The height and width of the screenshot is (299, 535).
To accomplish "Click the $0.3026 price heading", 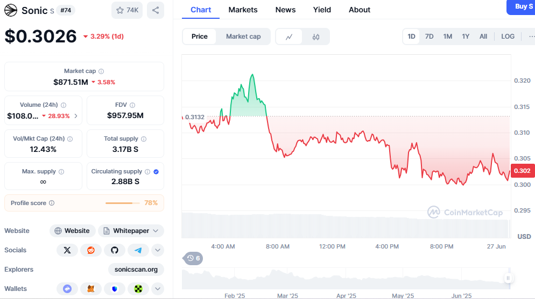I will coord(40,37).
